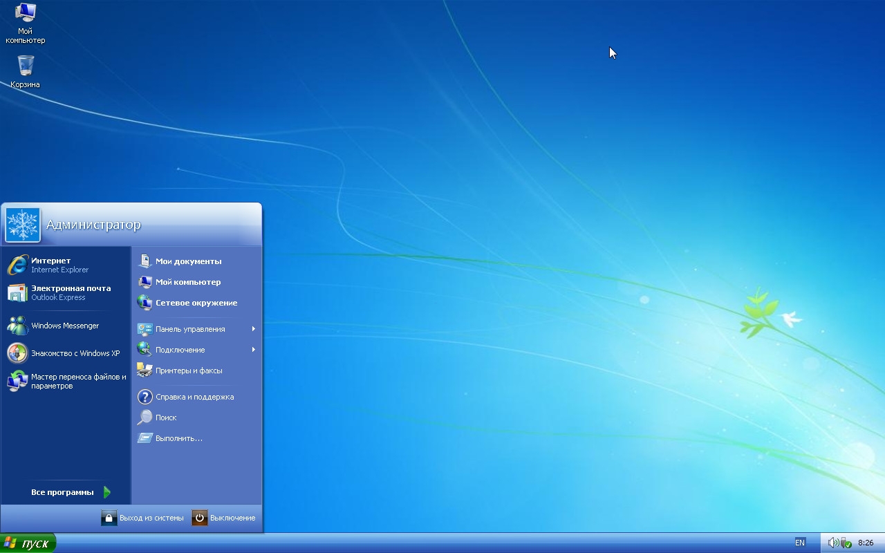885x553 pixels.
Task: Click the Мои документы folder icon
Action: click(x=145, y=261)
